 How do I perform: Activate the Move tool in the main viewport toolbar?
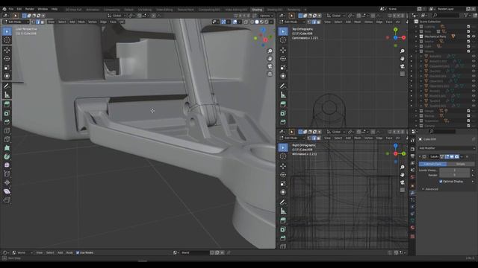point(7,50)
